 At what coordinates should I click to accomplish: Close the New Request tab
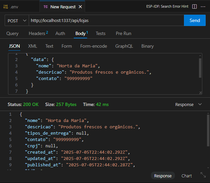tap(80, 7)
